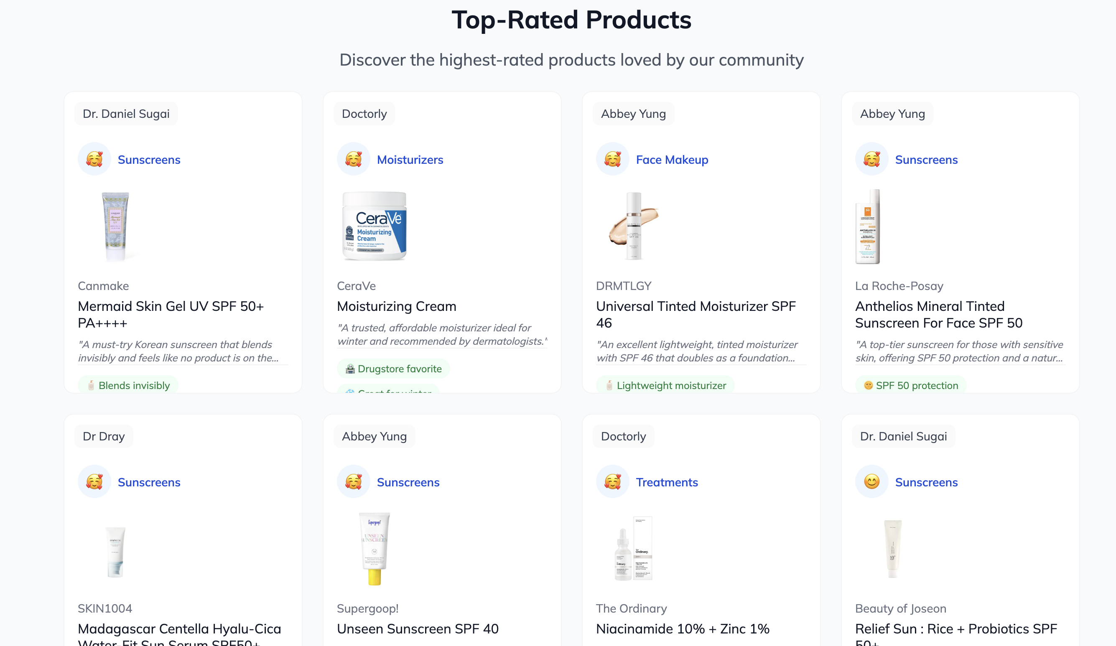The height and width of the screenshot is (646, 1116).
Task: Click the heart-eyes emoji on the La Roche-Posay card
Action: 871,159
